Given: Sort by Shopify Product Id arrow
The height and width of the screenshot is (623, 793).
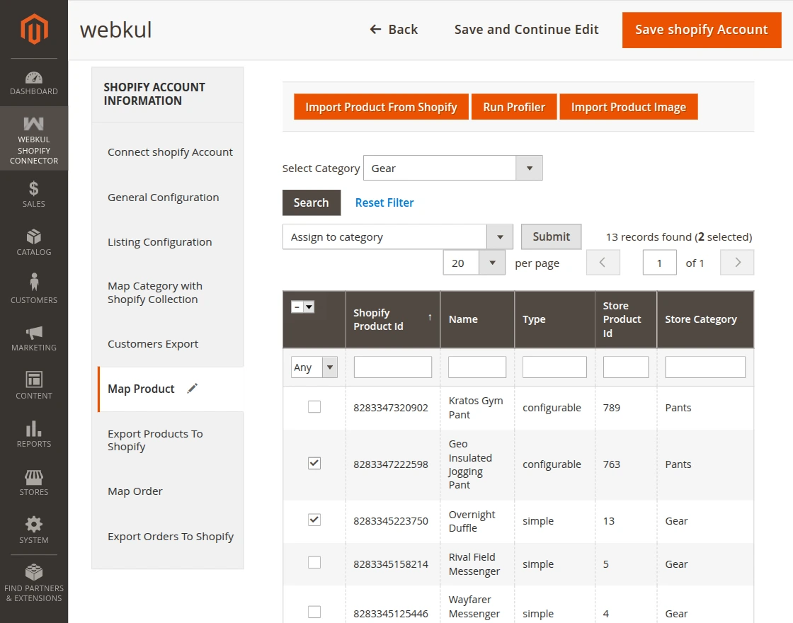Looking at the screenshot, I should 430,317.
